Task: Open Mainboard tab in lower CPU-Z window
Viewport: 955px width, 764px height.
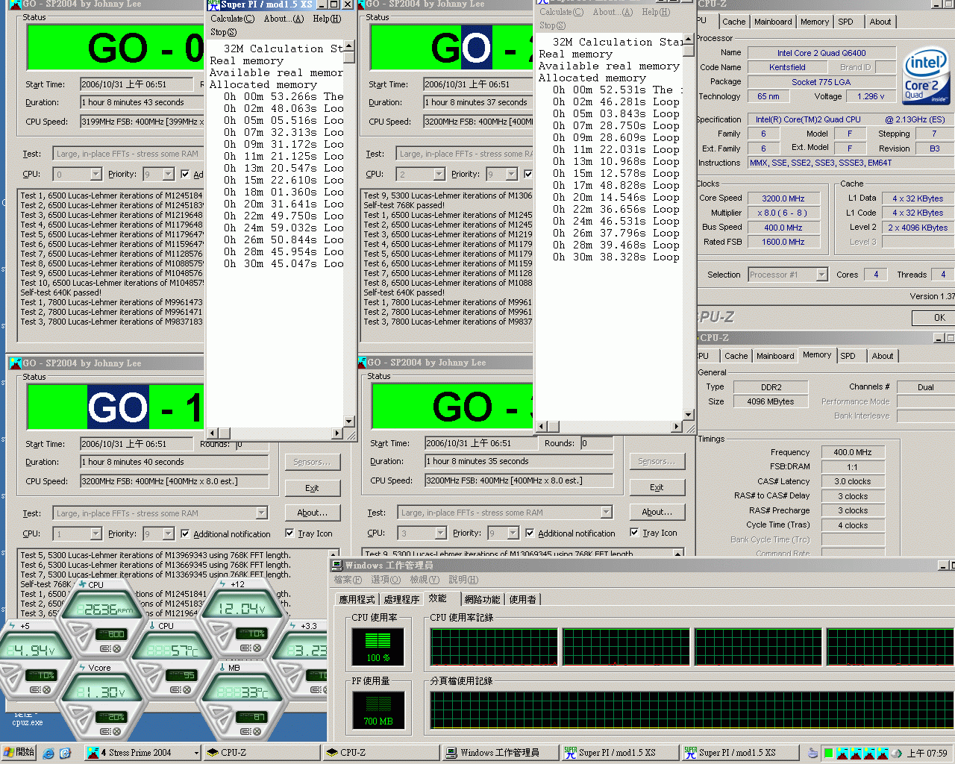Action: 775,356
